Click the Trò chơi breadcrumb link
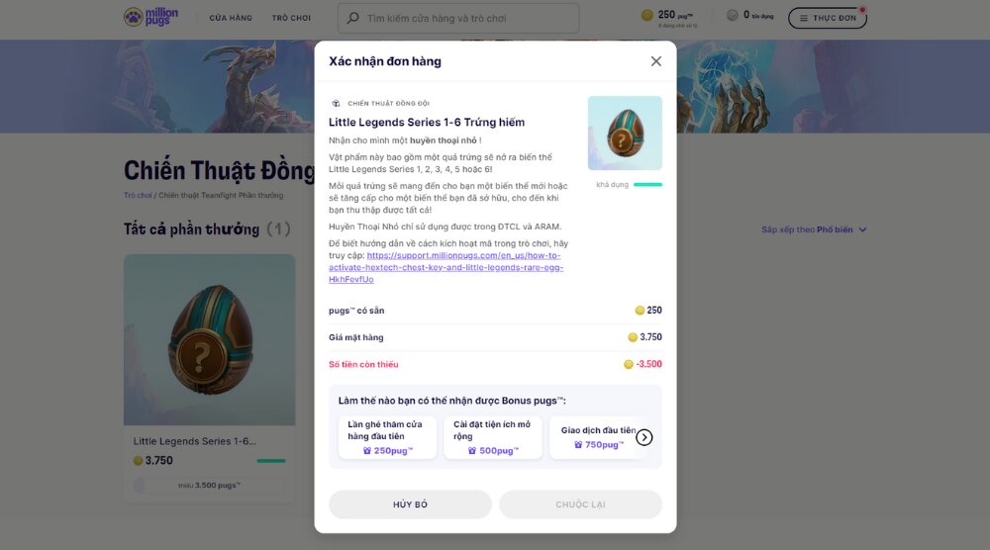The width and height of the screenshot is (990, 550). (x=138, y=195)
